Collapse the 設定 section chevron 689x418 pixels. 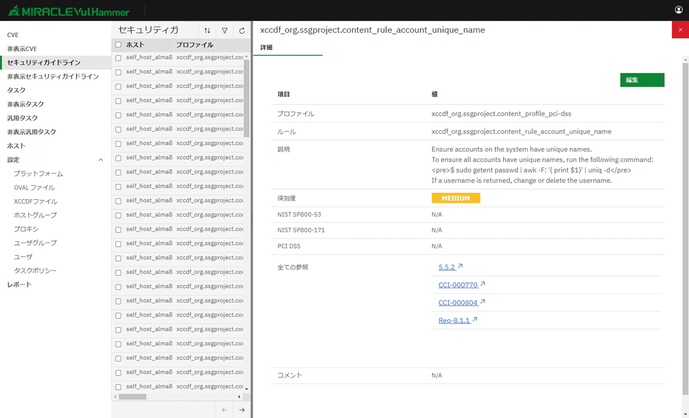[100, 160]
